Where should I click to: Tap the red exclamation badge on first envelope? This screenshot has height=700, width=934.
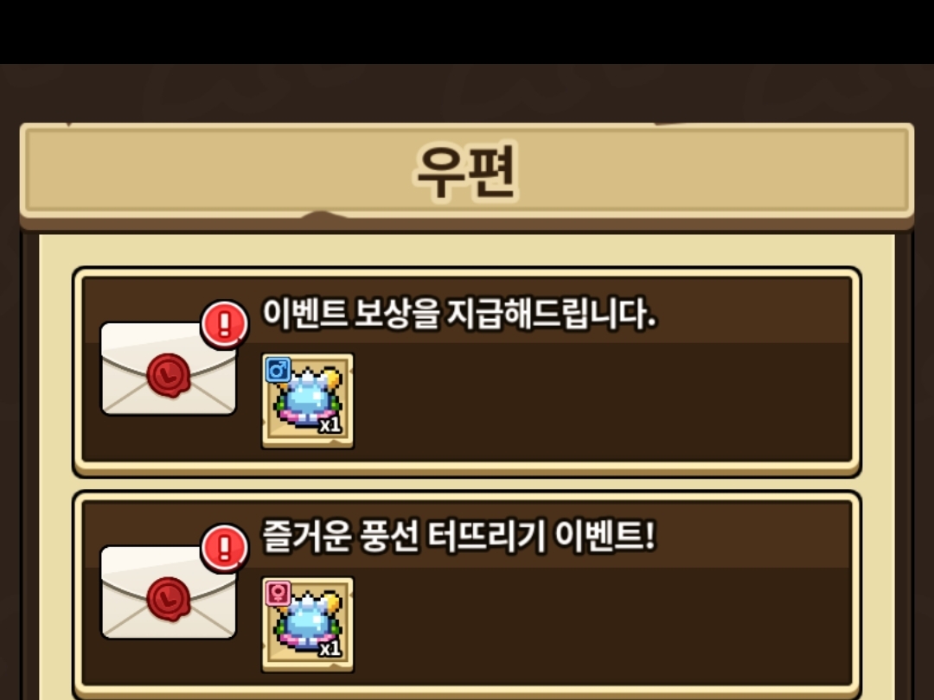[225, 324]
